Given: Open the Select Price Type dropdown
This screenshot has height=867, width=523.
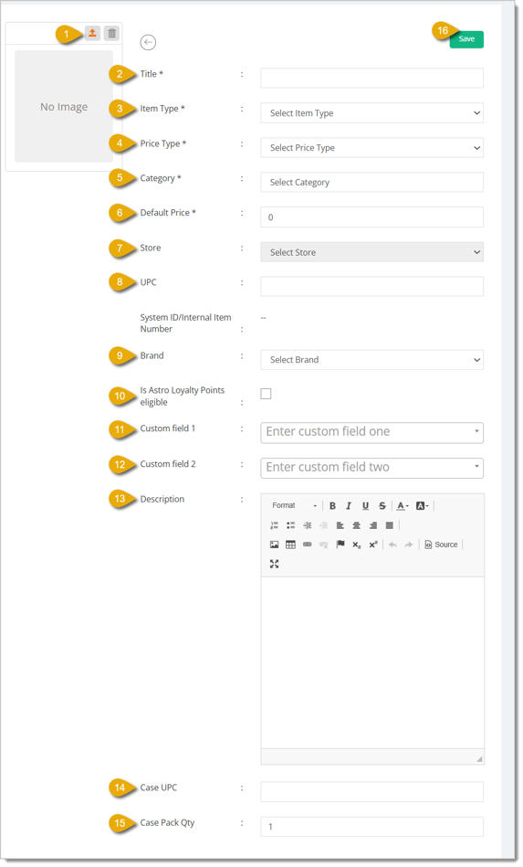Looking at the screenshot, I should click(x=372, y=148).
